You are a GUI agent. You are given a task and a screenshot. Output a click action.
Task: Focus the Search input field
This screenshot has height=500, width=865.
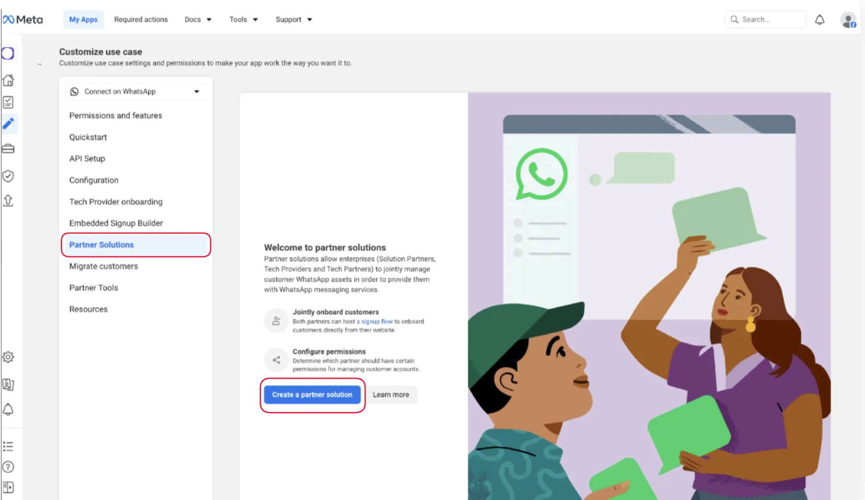[x=765, y=20]
